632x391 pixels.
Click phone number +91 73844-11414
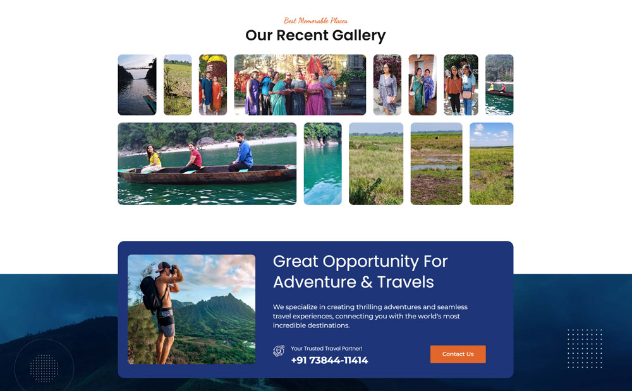coord(329,360)
